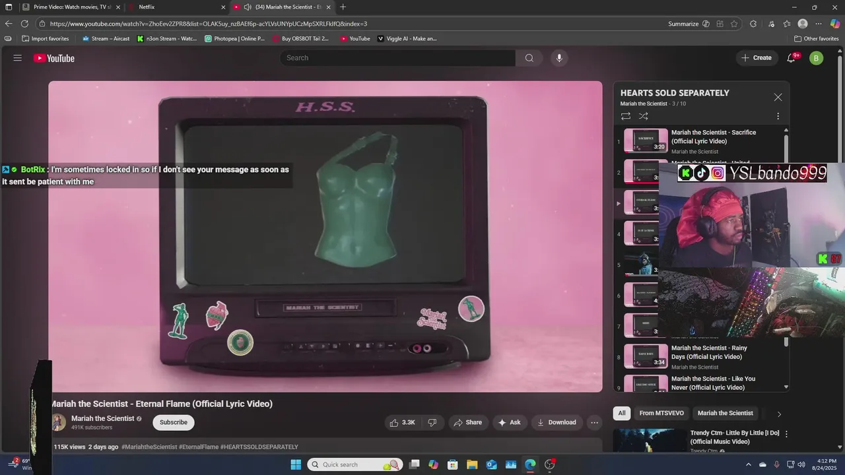Open Stream – Aircast bookmark

pos(106,38)
